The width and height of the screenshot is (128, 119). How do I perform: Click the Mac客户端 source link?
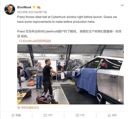click(x=41, y=12)
